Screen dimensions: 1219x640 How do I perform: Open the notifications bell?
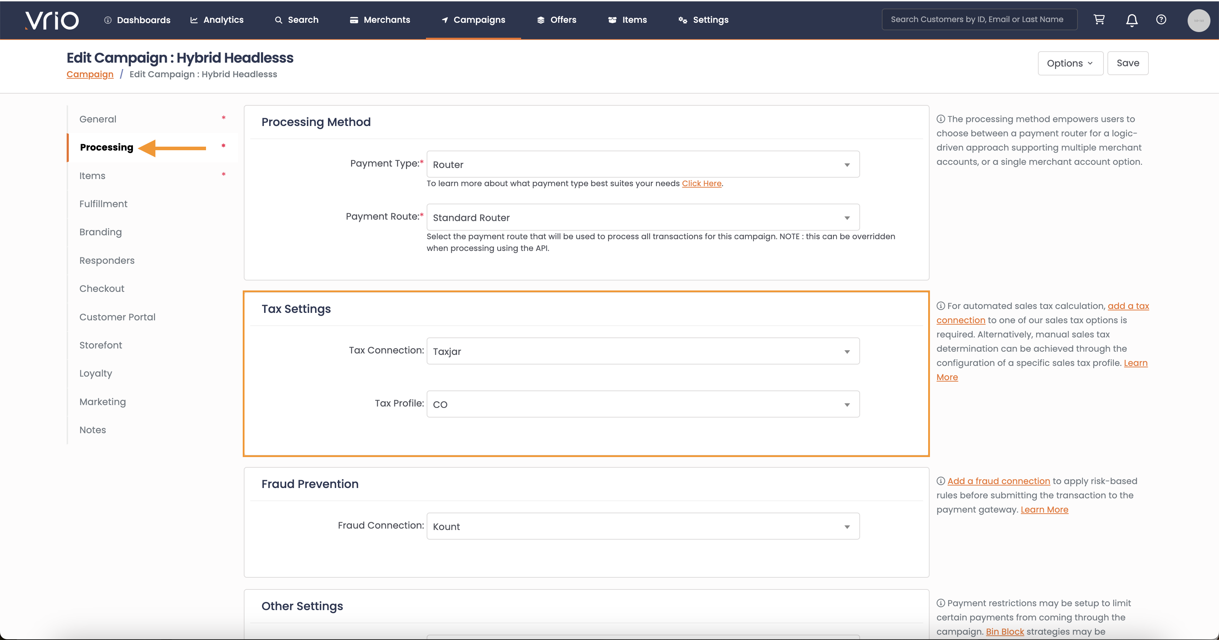point(1131,20)
